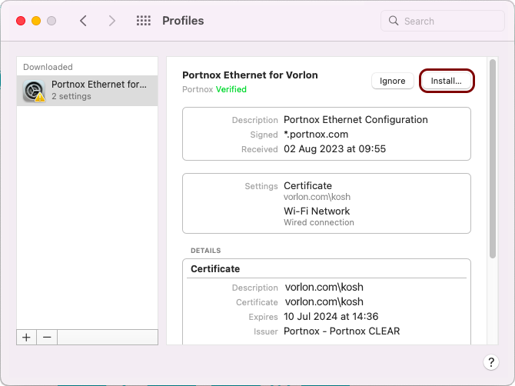The image size is (515, 386).
Task: Click the yellow minimize window button
Action: click(36, 21)
